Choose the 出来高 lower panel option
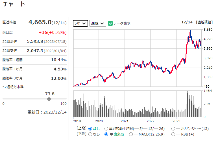 click(x=106, y=134)
